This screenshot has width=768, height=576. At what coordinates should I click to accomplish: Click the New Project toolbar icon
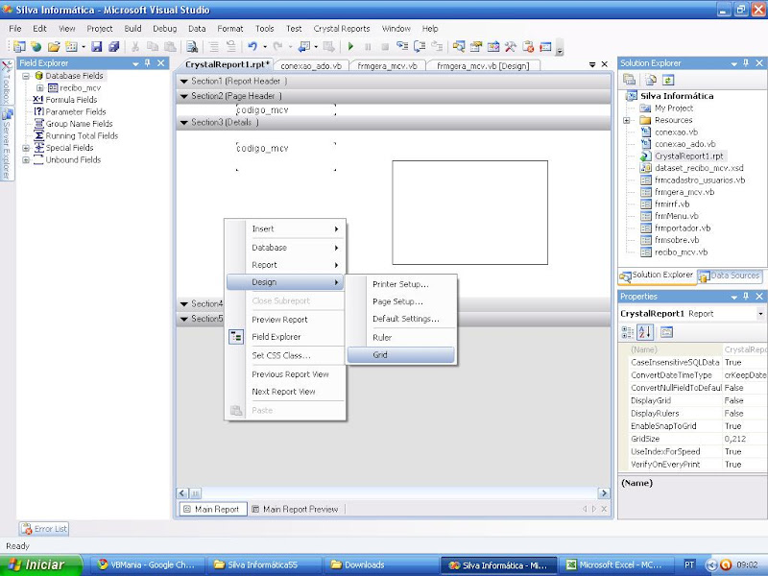(19, 46)
